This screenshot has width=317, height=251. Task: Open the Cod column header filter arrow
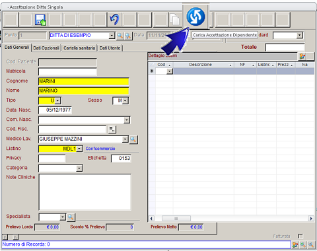170,65
